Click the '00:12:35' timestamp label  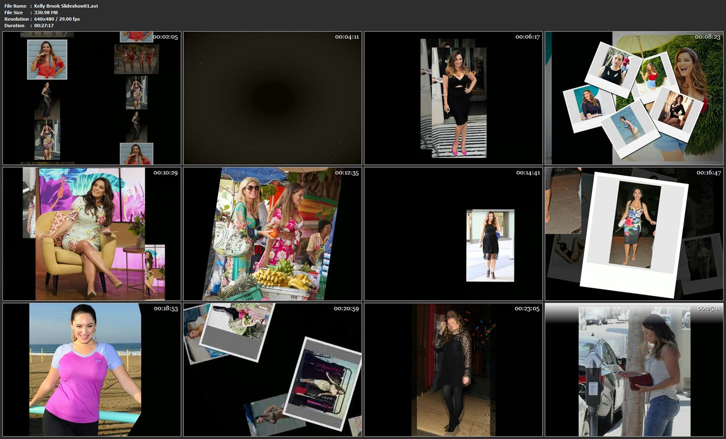click(x=347, y=173)
